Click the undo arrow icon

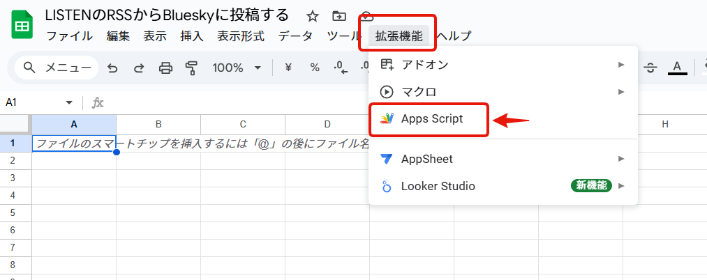(113, 68)
